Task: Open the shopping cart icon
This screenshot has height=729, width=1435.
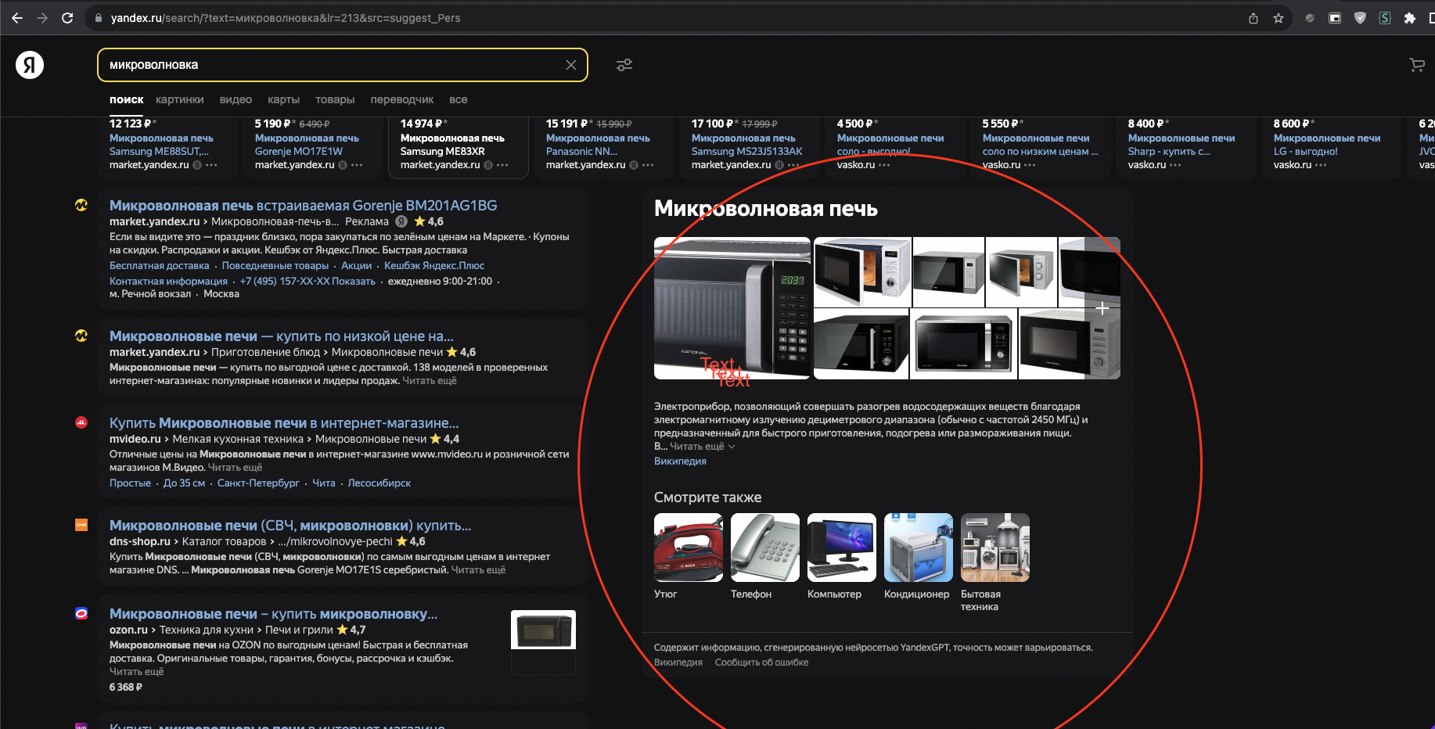Action: [1416, 65]
